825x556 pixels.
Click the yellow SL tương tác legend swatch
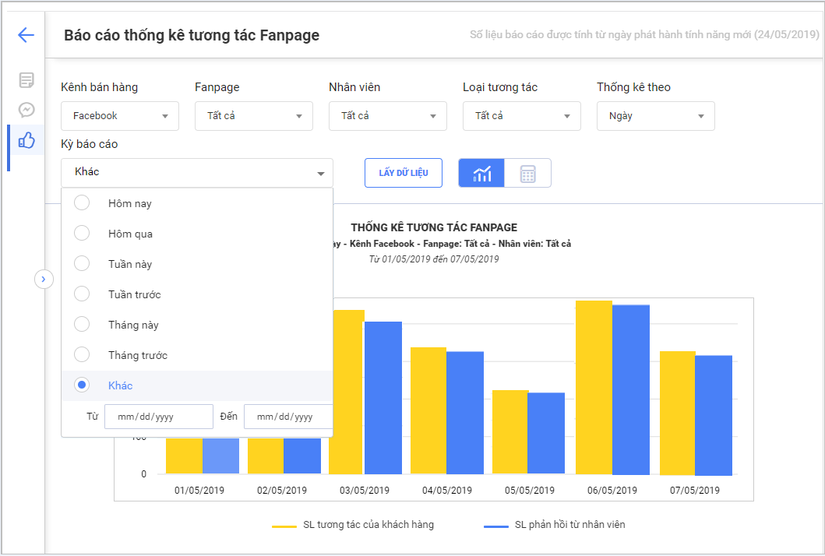coord(284,526)
